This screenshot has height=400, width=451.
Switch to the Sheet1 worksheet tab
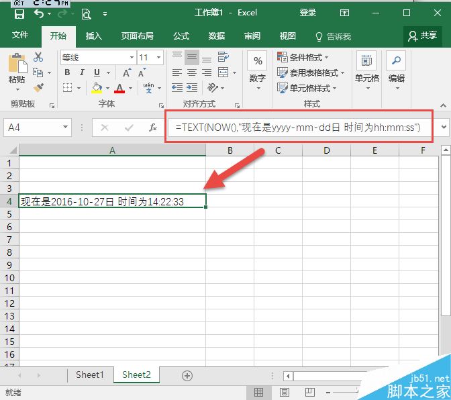pyautogui.click(x=89, y=375)
